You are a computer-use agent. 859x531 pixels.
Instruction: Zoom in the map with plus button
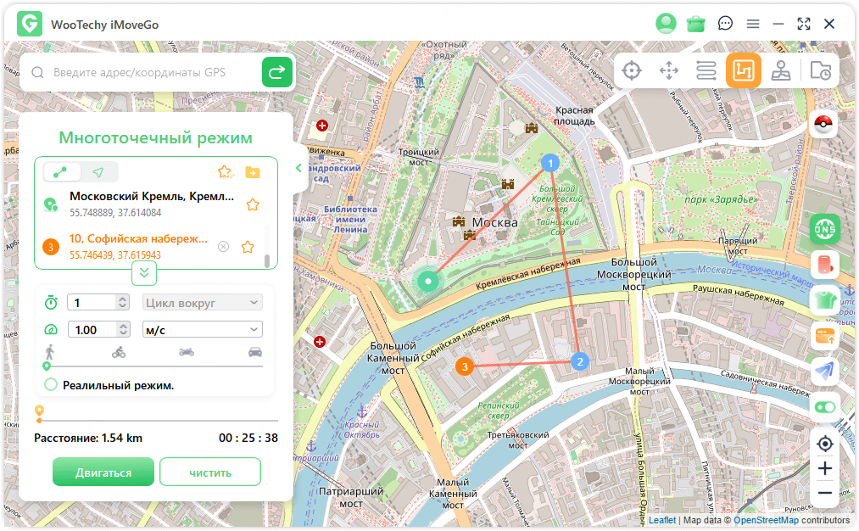[824, 468]
